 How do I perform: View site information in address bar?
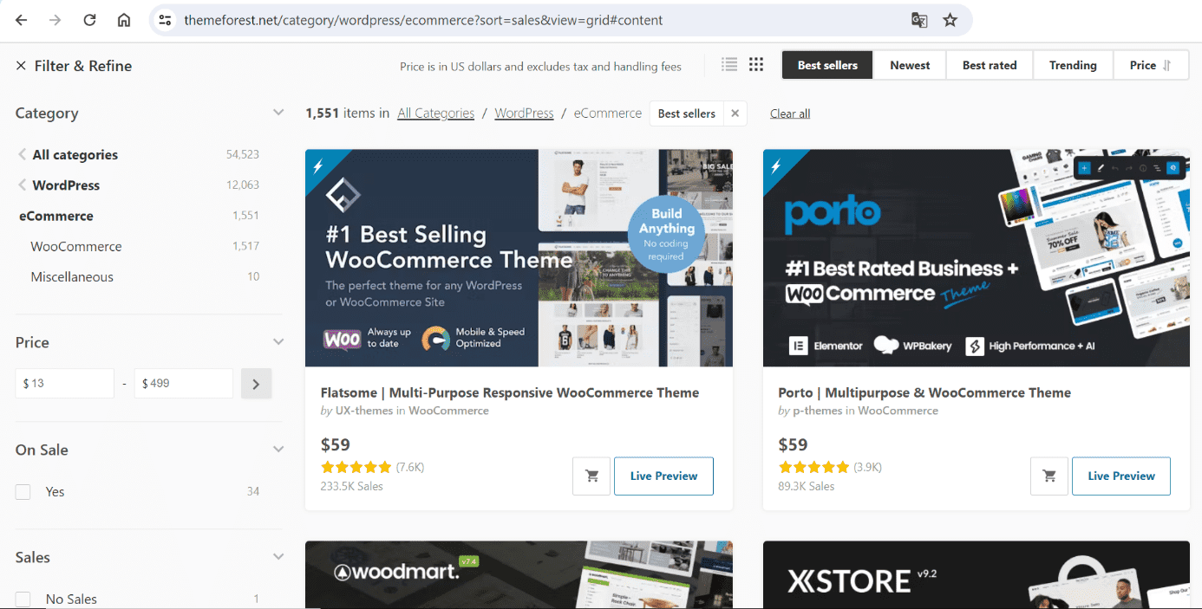click(166, 20)
